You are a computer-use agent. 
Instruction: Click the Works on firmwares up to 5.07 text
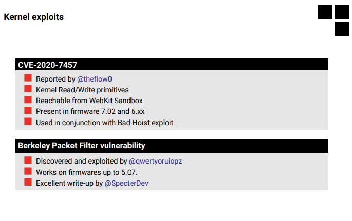87,172
